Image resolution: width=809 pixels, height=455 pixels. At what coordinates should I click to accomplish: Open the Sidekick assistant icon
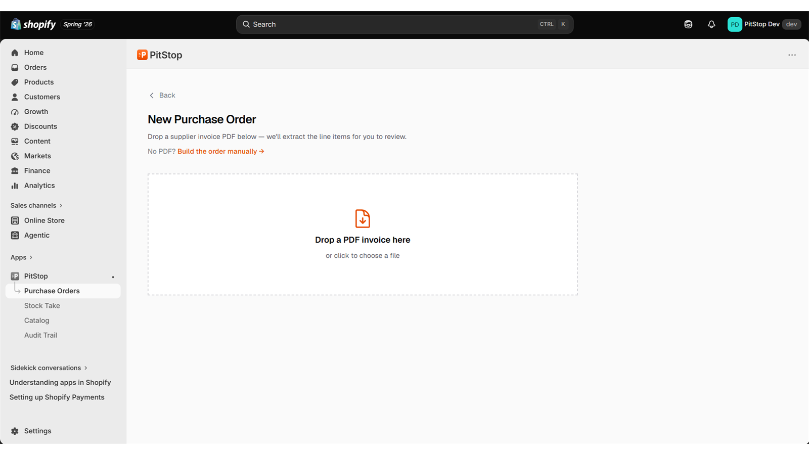coord(688,24)
